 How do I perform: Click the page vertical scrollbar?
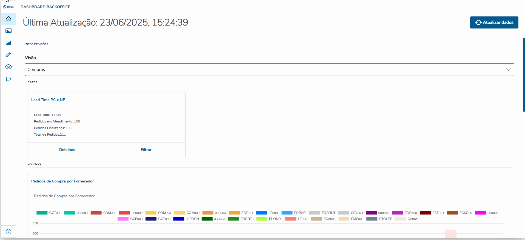click(x=524, y=75)
